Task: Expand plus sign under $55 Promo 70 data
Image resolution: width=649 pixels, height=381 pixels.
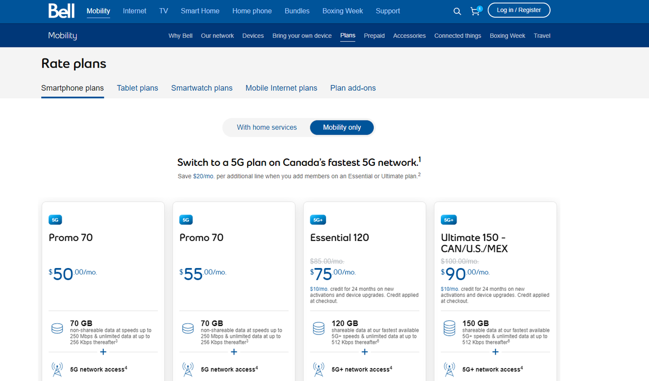Action: (x=234, y=352)
